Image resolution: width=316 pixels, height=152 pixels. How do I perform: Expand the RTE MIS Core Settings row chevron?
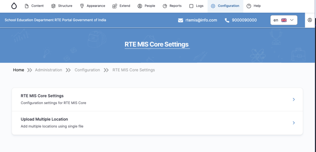pos(294,99)
